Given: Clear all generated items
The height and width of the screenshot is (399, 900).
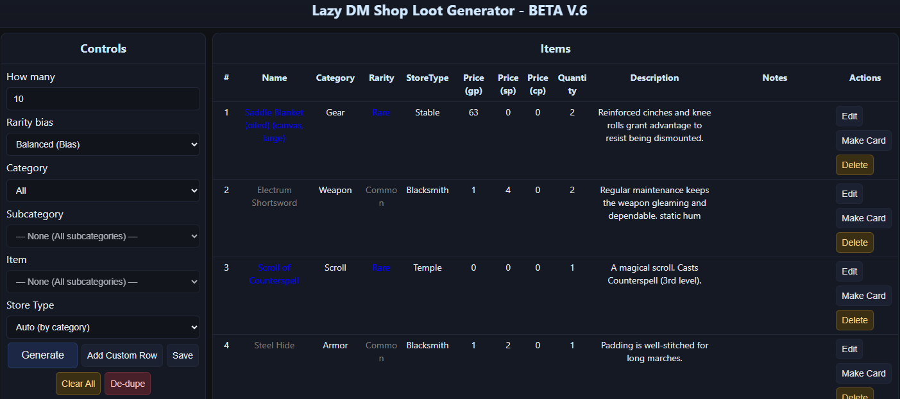Looking at the screenshot, I should (78, 383).
